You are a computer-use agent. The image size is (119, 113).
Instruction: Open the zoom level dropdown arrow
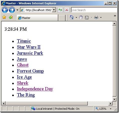pyautogui.click(x=110, y=109)
